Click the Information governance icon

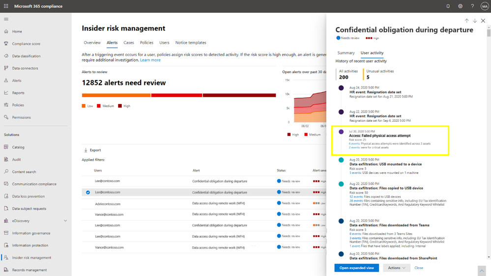point(6,233)
